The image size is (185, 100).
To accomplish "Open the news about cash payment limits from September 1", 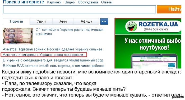I will [70, 32].
